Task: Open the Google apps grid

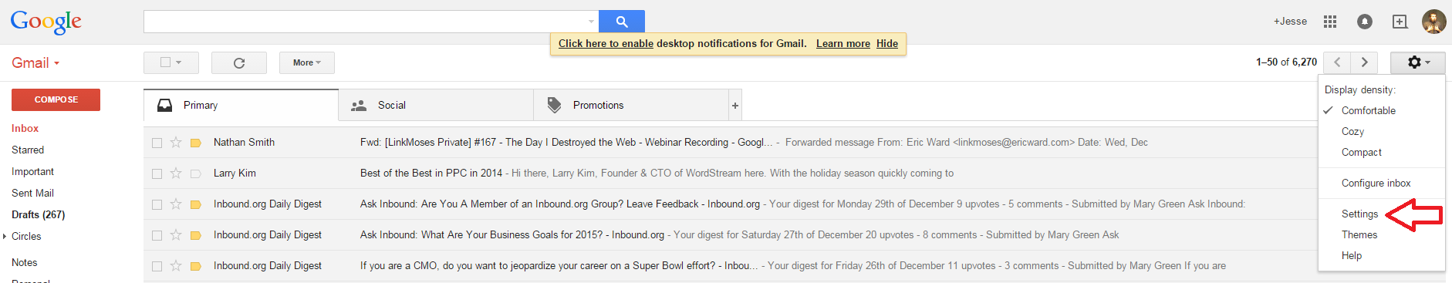Action: click(1330, 22)
